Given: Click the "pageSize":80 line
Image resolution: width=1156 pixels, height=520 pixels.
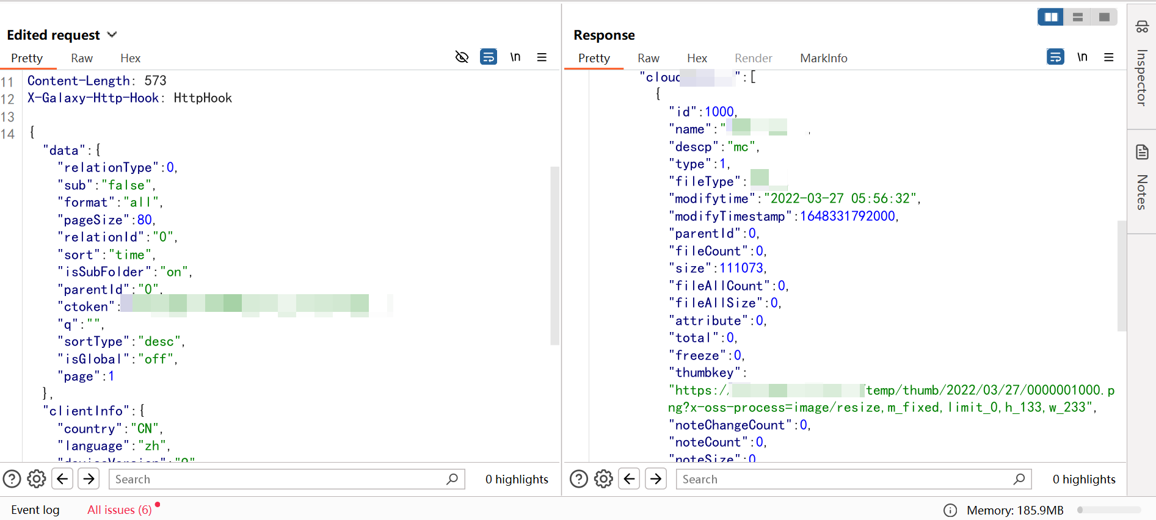Looking at the screenshot, I should coord(106,220).
